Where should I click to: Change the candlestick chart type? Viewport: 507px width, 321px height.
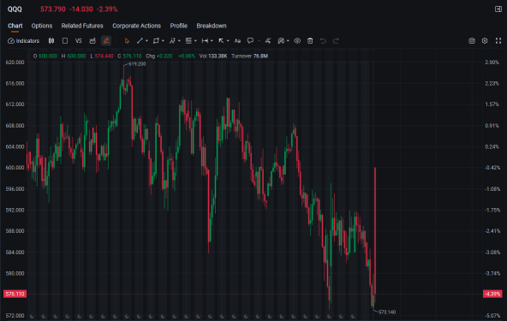tap(51, 41)
